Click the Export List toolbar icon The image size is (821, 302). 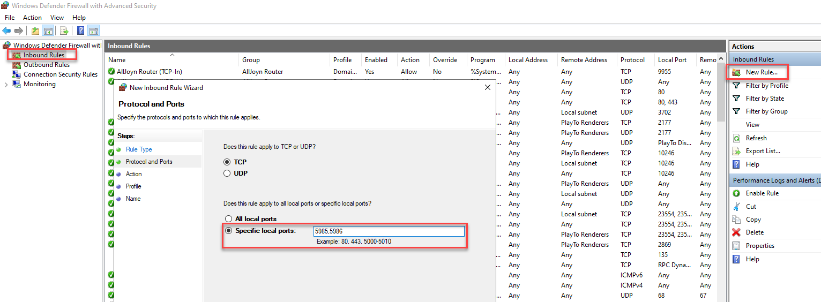tap(64, 31)
